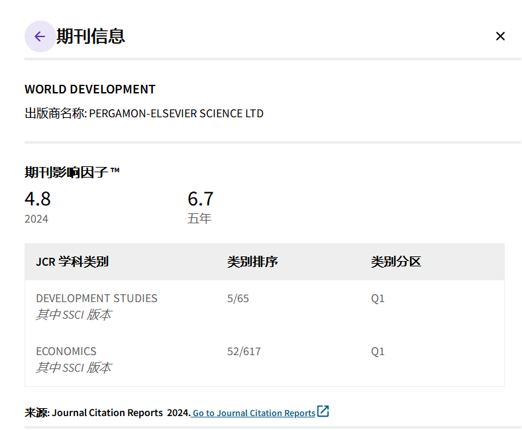Click the 类别分区 column header
522x430 pixels.
[x=396, y=262]
